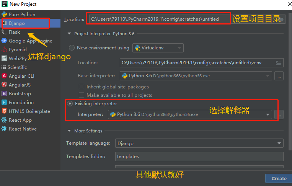Collapse the Project Interpreter section

(x=69, y=34)
